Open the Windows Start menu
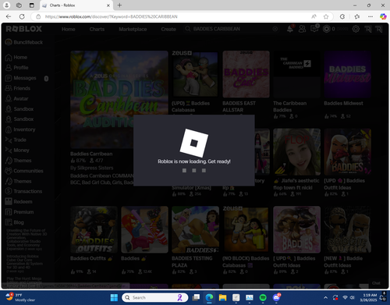This screenshot has width=390, height=305. point(114,297)
